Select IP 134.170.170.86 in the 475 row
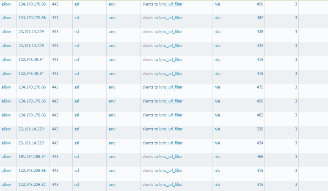 click(32, 87)
